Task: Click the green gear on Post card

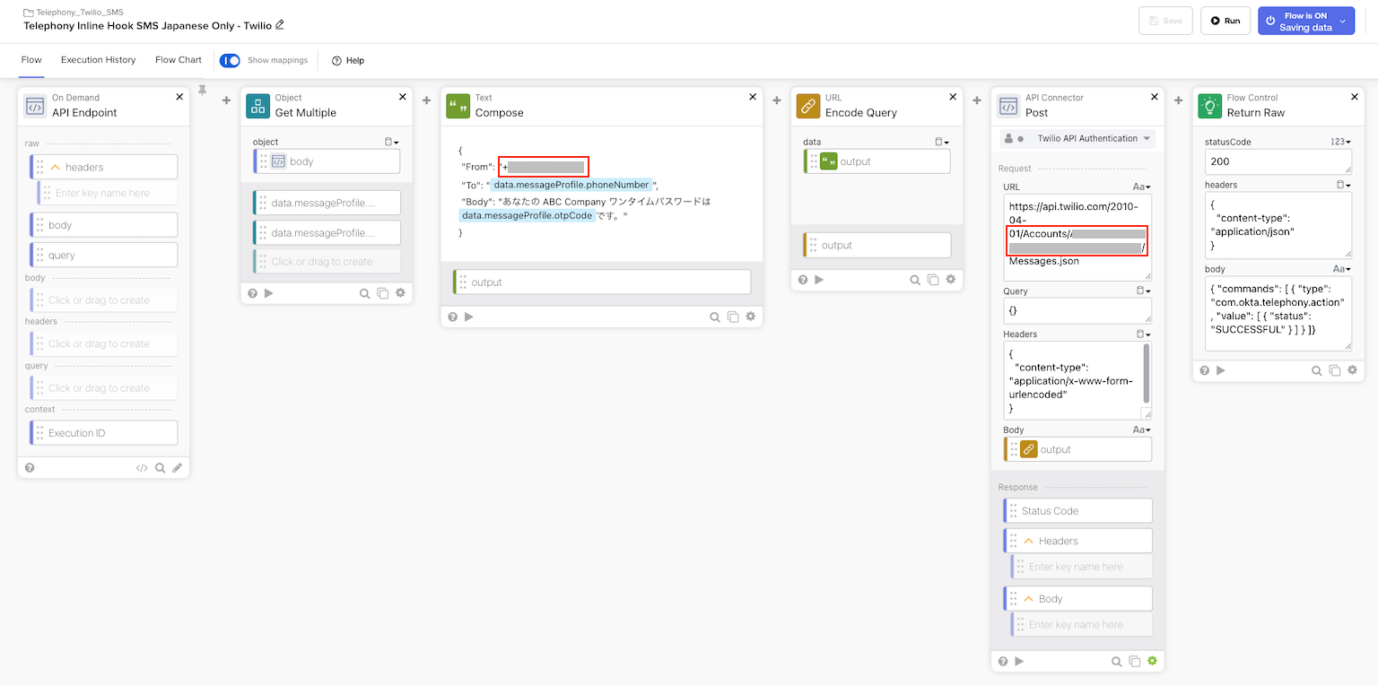Action: (1152, 661)
